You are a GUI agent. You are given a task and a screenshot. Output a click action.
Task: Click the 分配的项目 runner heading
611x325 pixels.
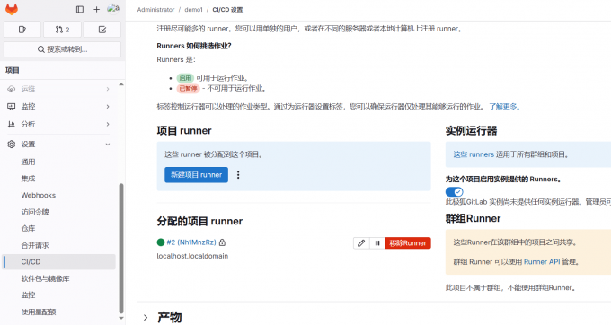coord(199,221)
